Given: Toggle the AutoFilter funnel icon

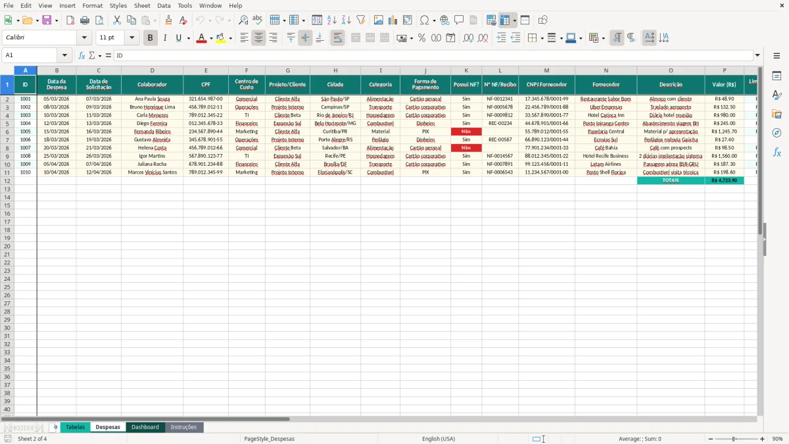Looking at the screenshot, I should point(360,20).
